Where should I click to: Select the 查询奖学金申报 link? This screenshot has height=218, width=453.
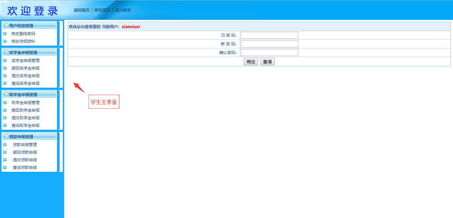tap(26, 83)
